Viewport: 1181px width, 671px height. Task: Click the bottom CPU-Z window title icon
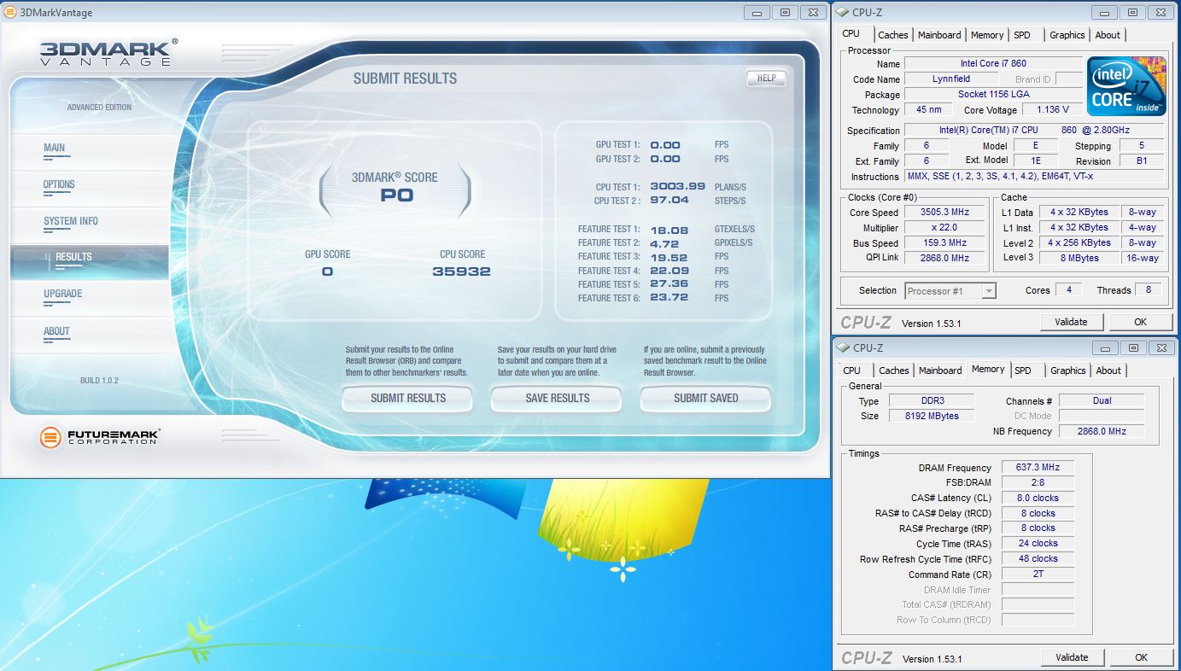(842, 347)
